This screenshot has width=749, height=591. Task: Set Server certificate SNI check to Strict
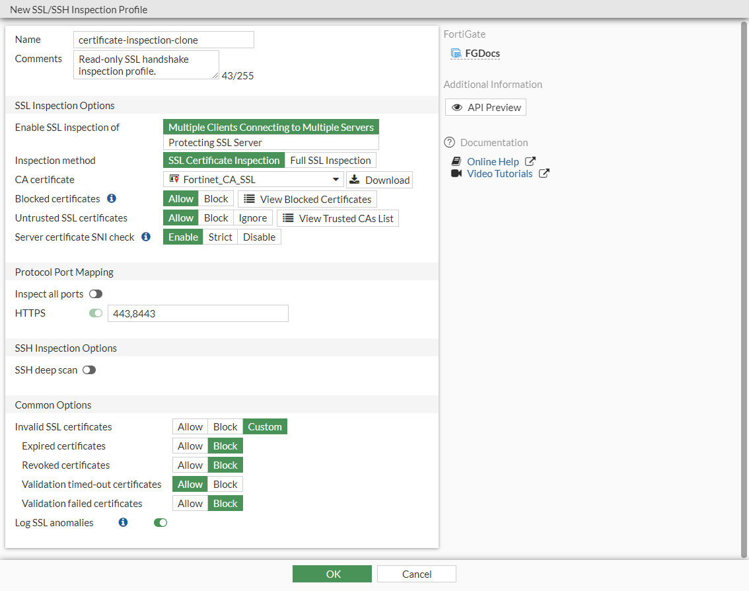click(221, 237)
